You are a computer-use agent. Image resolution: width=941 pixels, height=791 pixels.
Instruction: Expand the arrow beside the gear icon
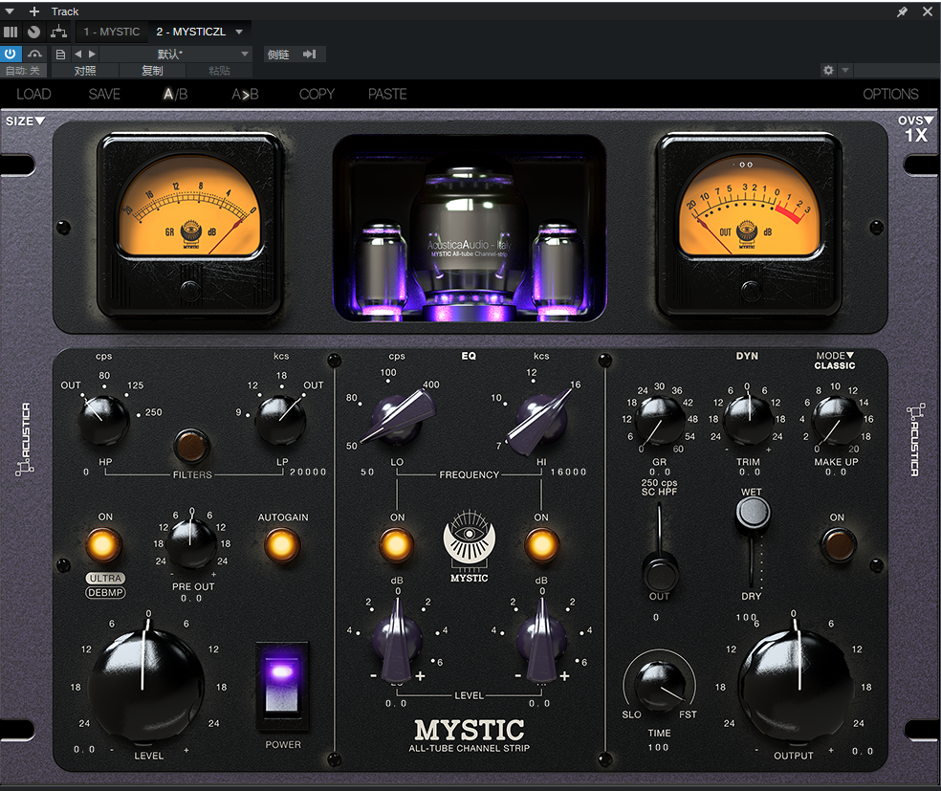point(845,70)
